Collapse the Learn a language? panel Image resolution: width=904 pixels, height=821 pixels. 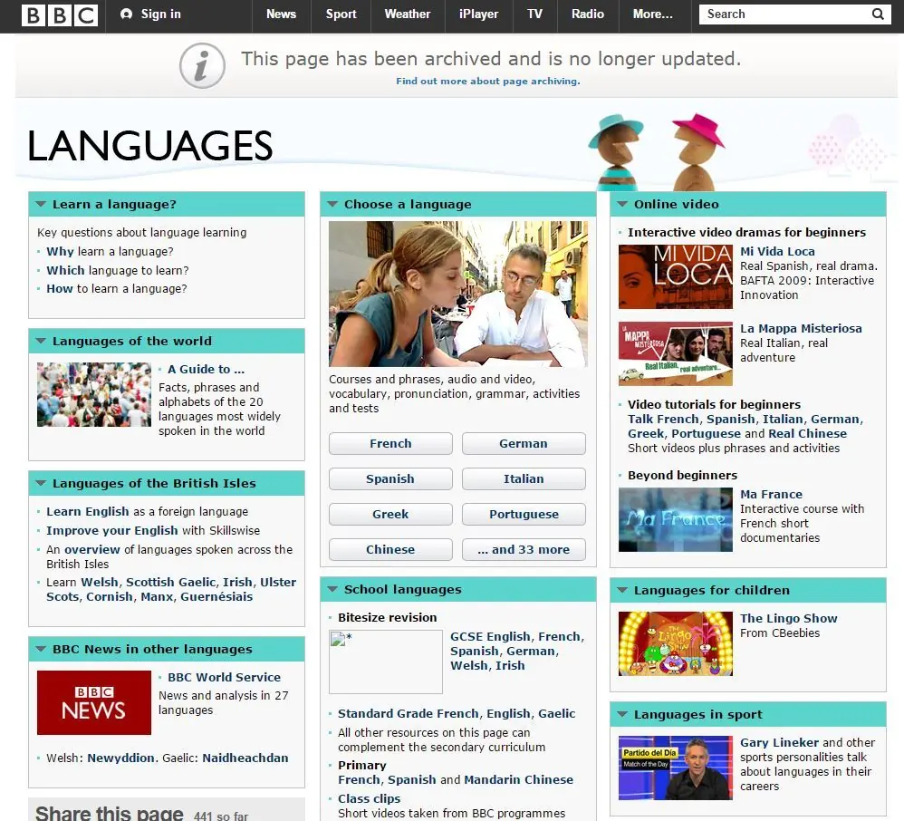[41, 204]
